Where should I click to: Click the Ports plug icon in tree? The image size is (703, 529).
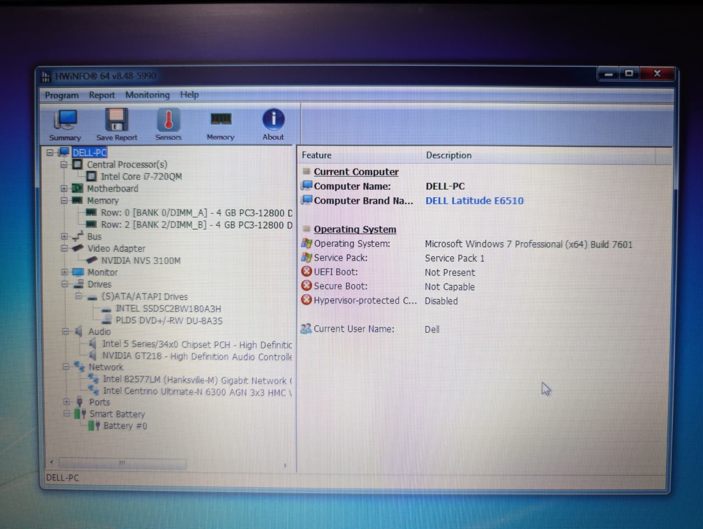80,402
